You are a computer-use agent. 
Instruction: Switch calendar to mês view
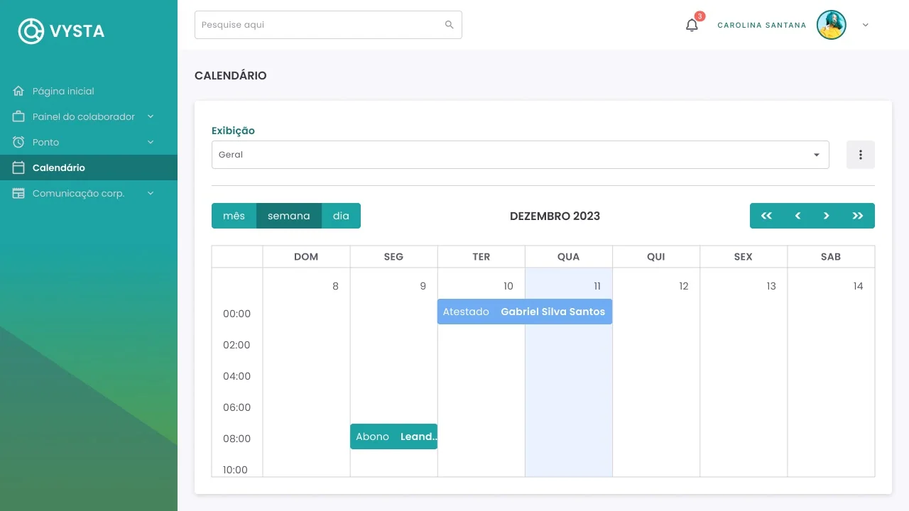(x=234, y=216)
